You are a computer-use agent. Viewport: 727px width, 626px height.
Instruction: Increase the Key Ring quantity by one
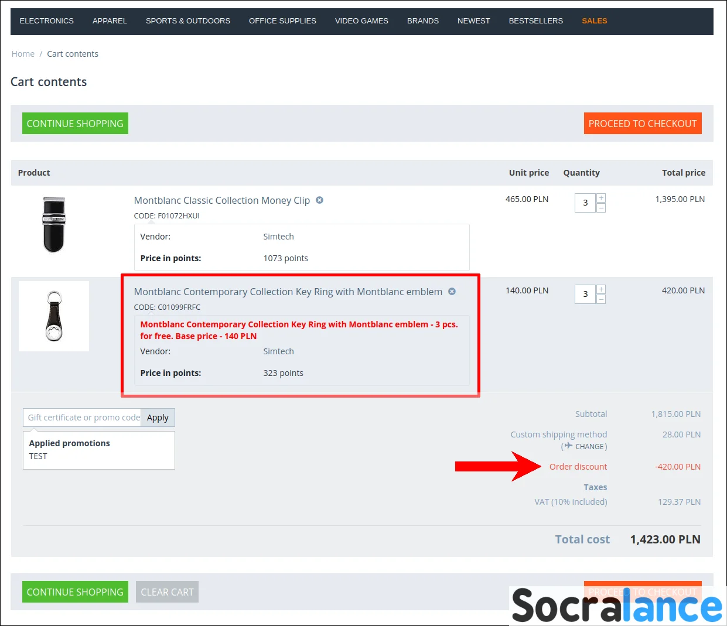point(601,289)
